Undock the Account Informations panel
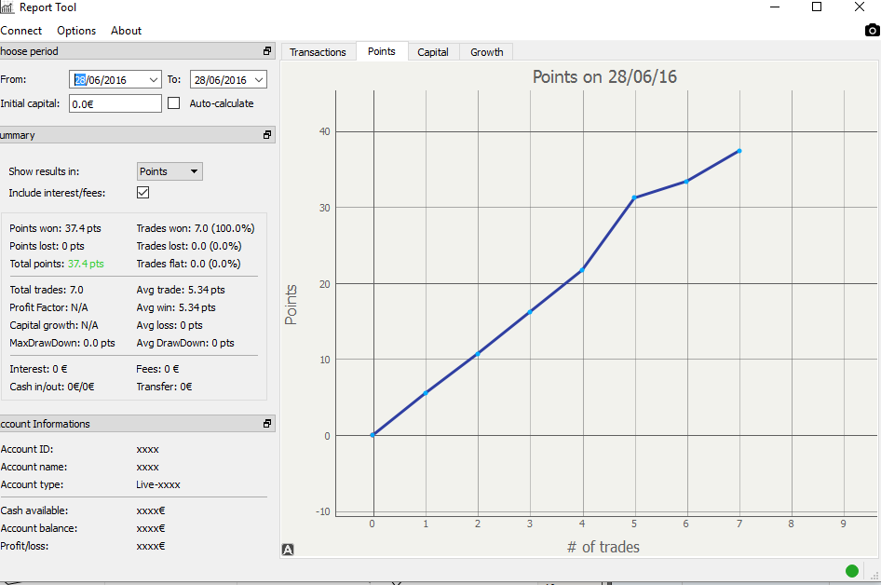The image size is (881, 585). [x=267, y=424]
